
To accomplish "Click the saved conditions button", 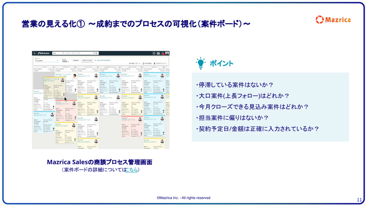I will coord(87,61).
